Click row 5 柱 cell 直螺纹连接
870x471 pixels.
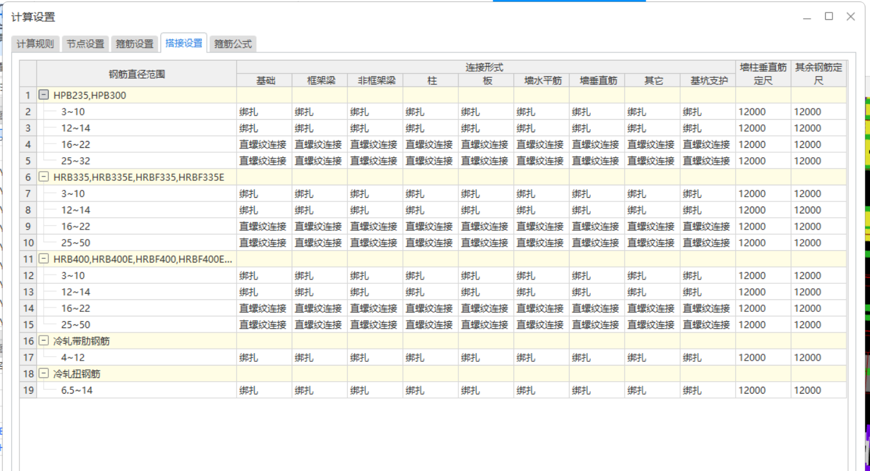[431, 160]
